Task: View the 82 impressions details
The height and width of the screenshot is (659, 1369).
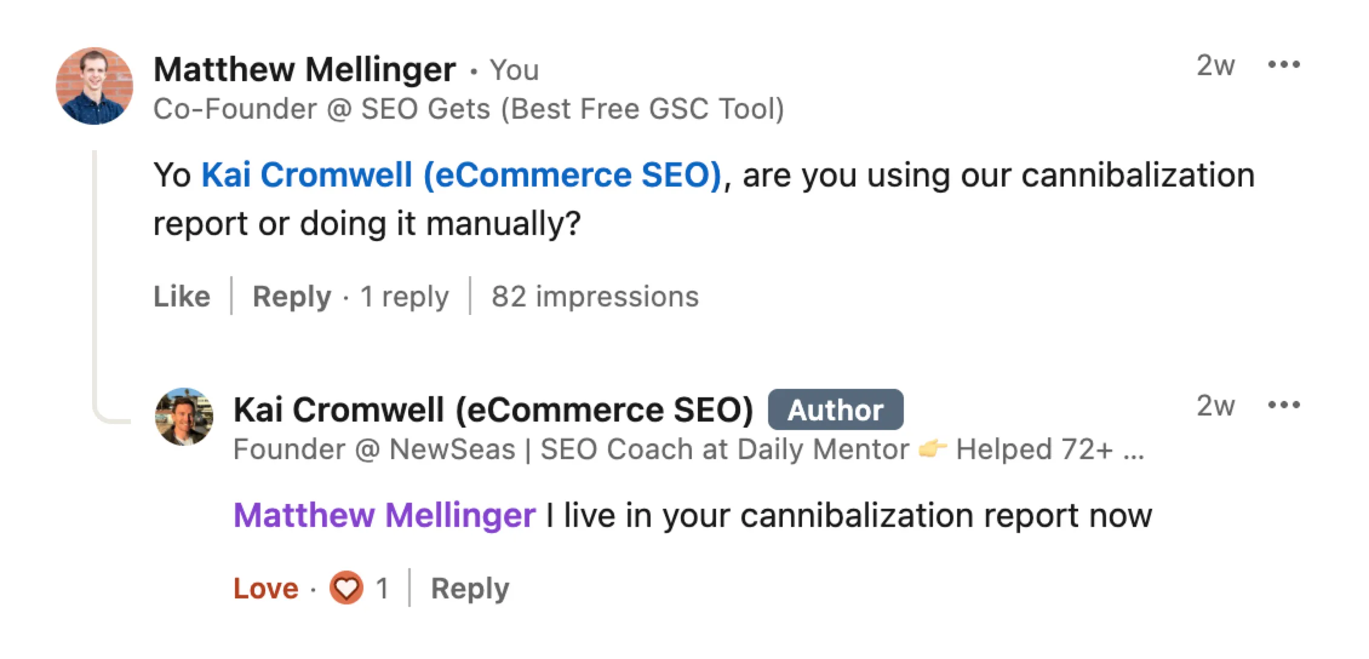Action: point(595,296)
